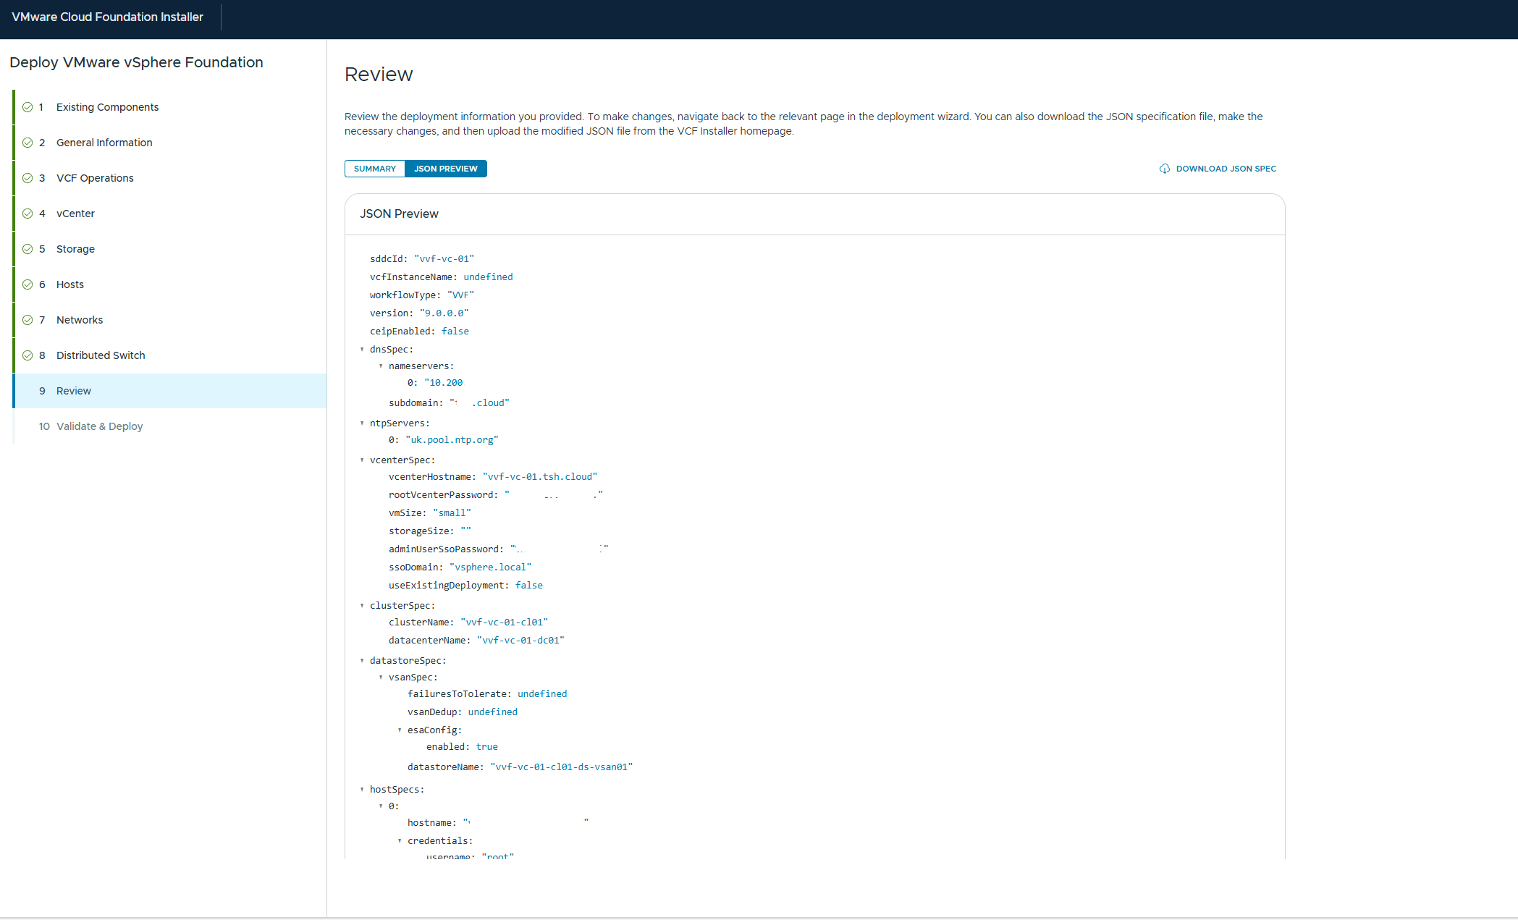This screenshot has width=1518, height=920.
Task: Click DOWNLOAD JSON SPEC link
Action: point(1226,169)
